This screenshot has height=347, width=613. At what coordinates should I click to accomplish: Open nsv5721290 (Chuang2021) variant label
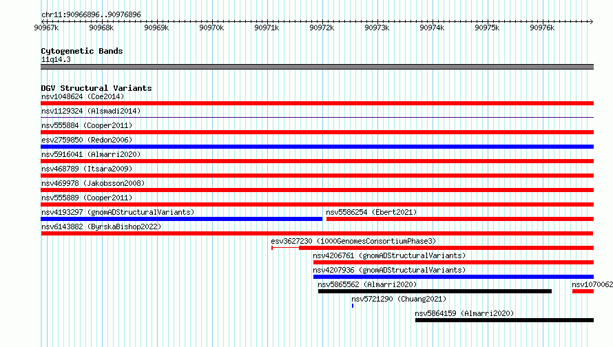pos(399,299)
